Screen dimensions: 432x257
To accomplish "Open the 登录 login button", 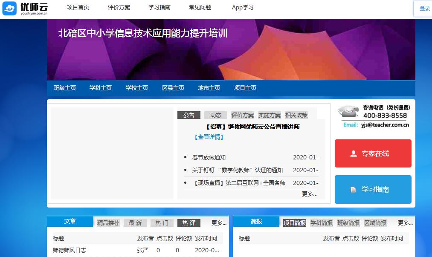I will (424, 9).
